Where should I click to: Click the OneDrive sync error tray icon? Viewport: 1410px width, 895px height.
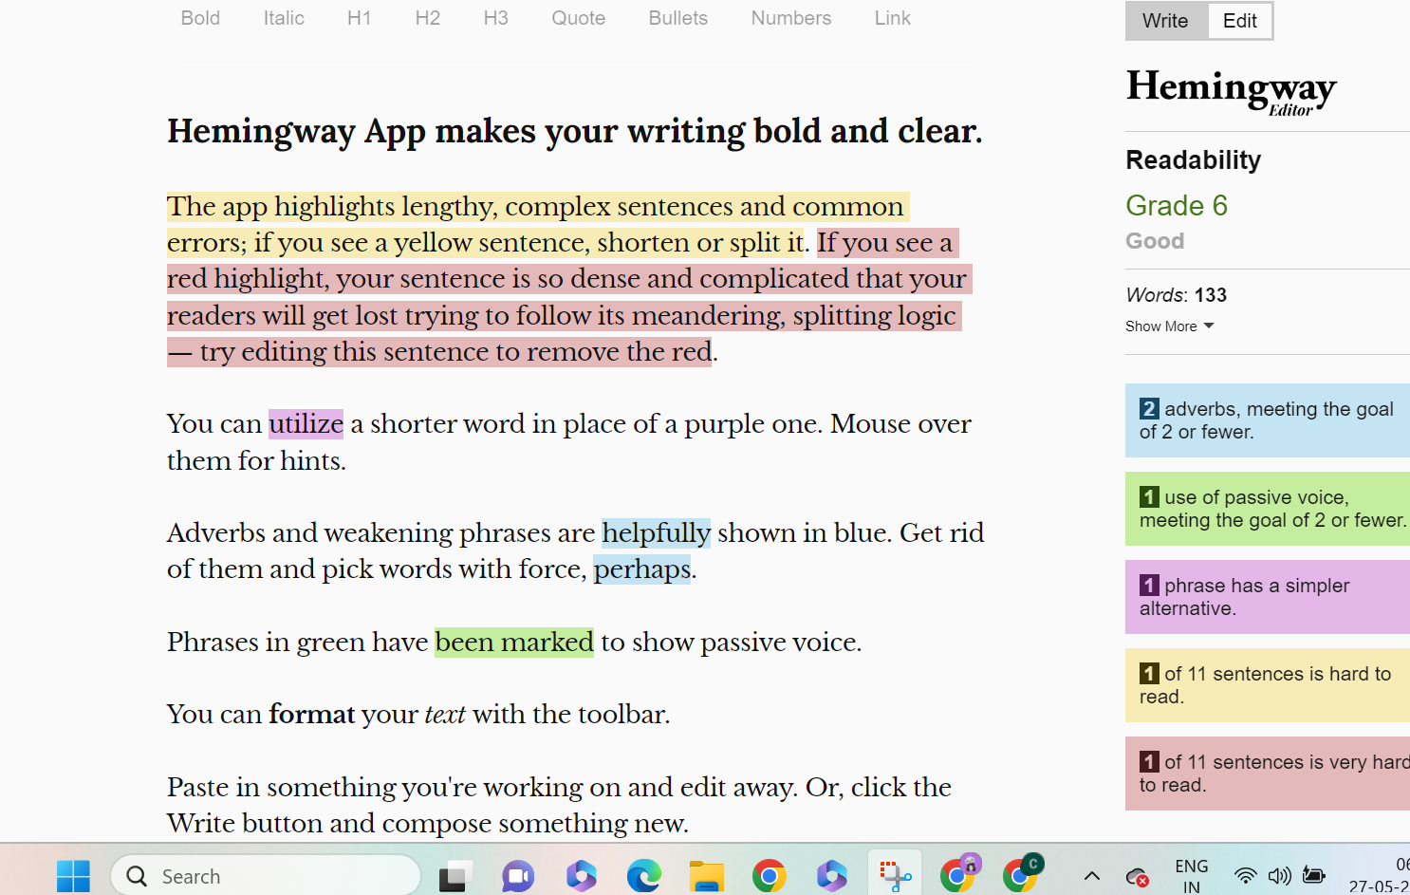(1137, 876)
